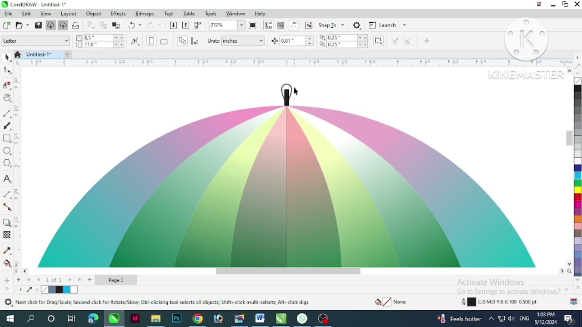The width and height of the screenshot is (582, 327).
Task: Select the Artistic Media brush tool
Action: coord(7,126)
